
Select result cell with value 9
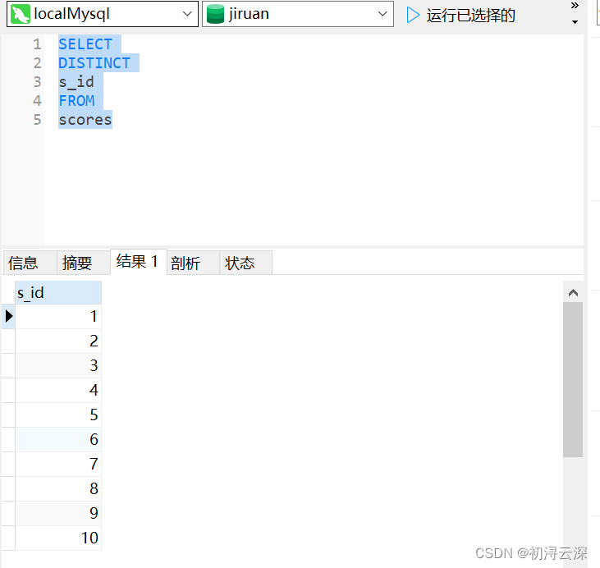[x=58, y=513]
